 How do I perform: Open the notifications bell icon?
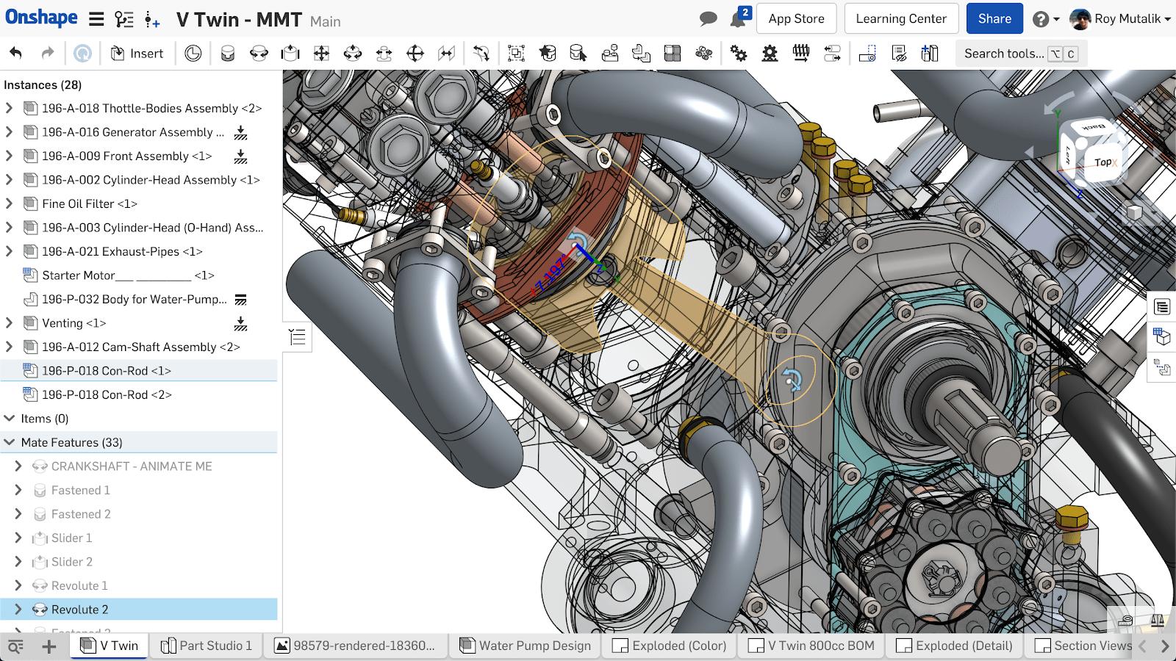738,19
